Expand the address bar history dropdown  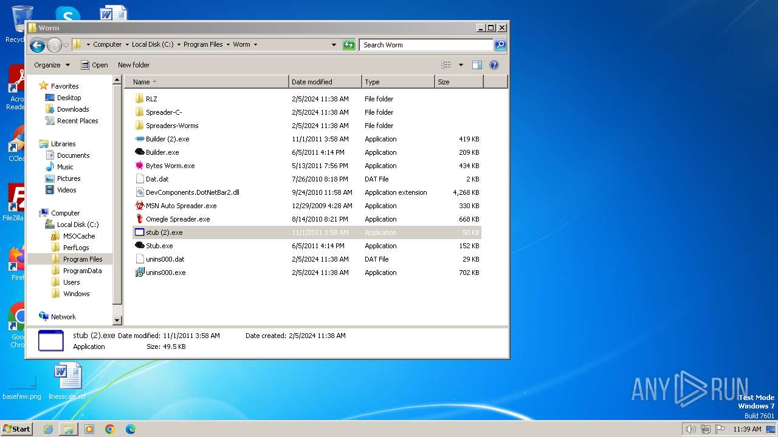pyautogui.click(x=334, y=45)
